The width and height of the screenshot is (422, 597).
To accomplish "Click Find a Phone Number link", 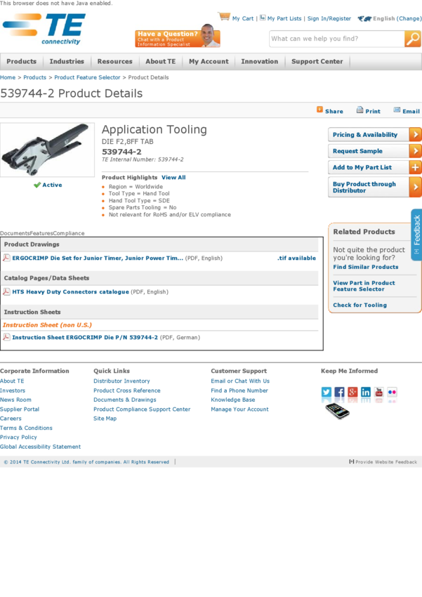I will [239, 391].
